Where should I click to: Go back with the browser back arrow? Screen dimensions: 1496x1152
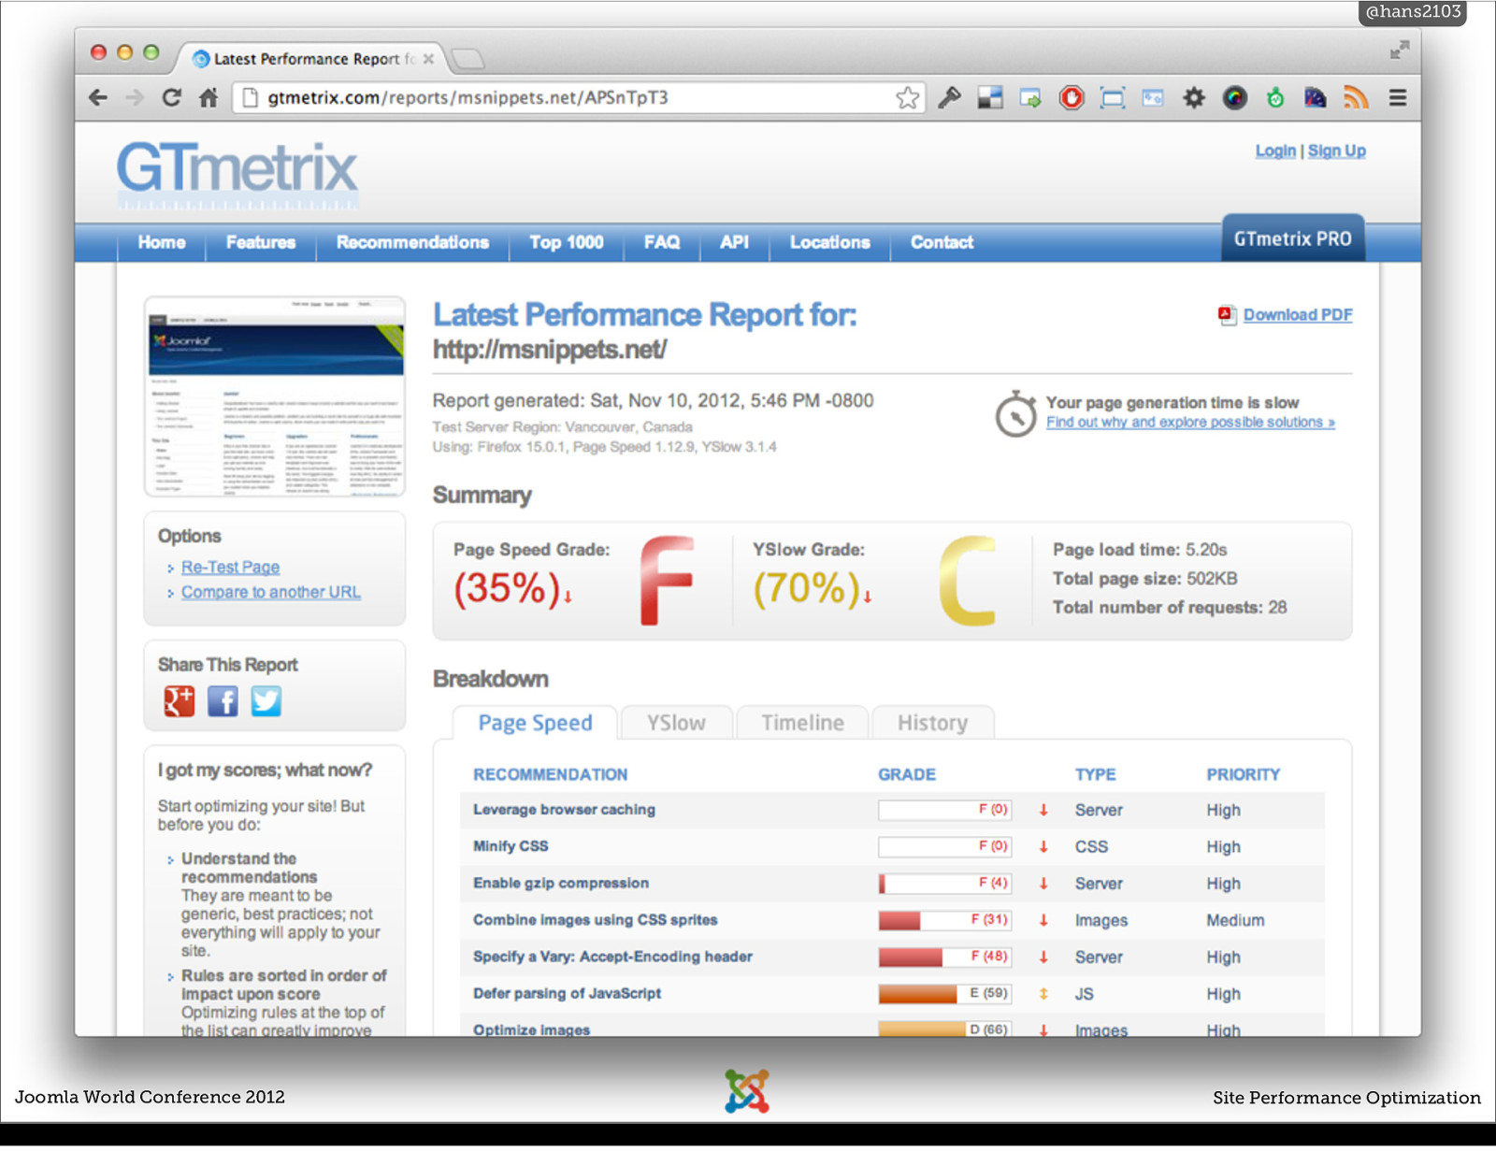click(98, 97)
